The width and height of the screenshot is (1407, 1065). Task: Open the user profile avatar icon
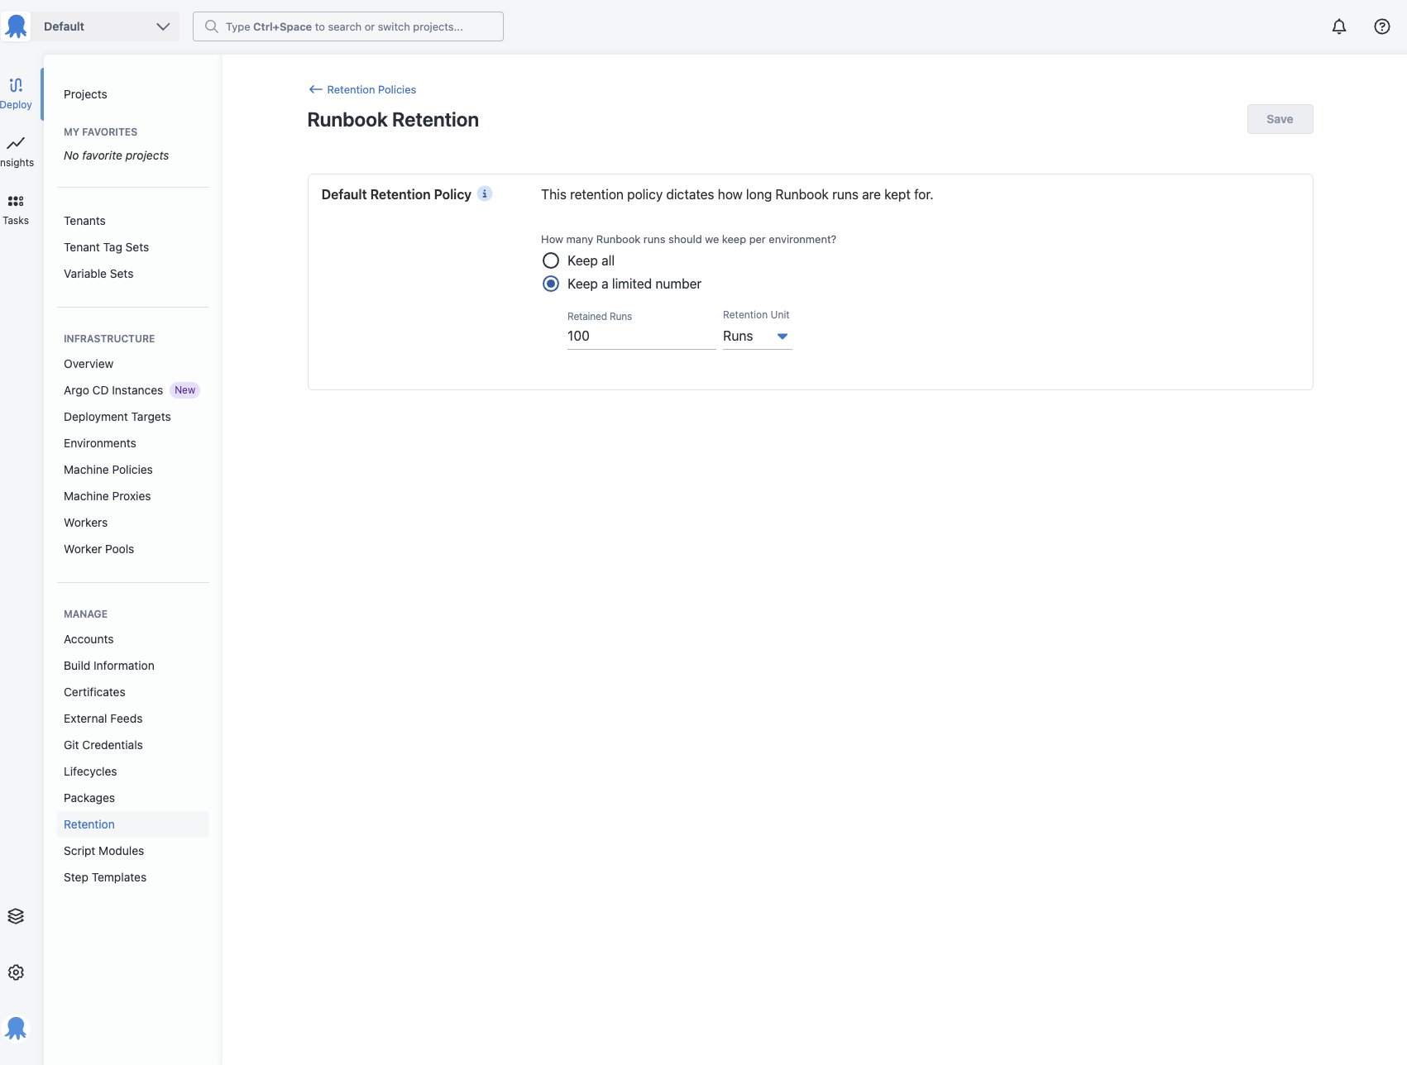pyautogui.click(x=16, y=1028)
